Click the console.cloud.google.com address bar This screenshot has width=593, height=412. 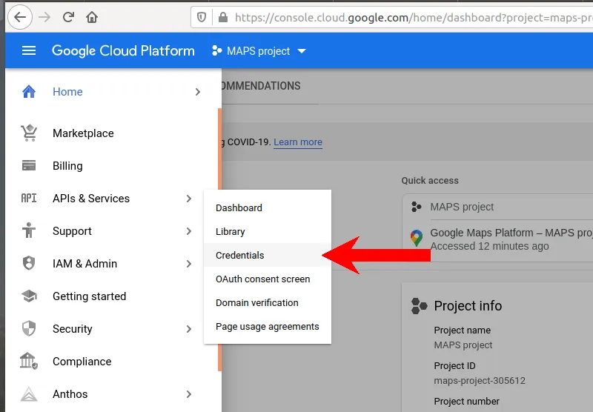click(x=392, y=17)
